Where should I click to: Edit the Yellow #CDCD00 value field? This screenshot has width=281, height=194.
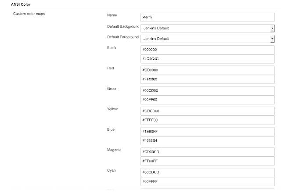(208, 111)
